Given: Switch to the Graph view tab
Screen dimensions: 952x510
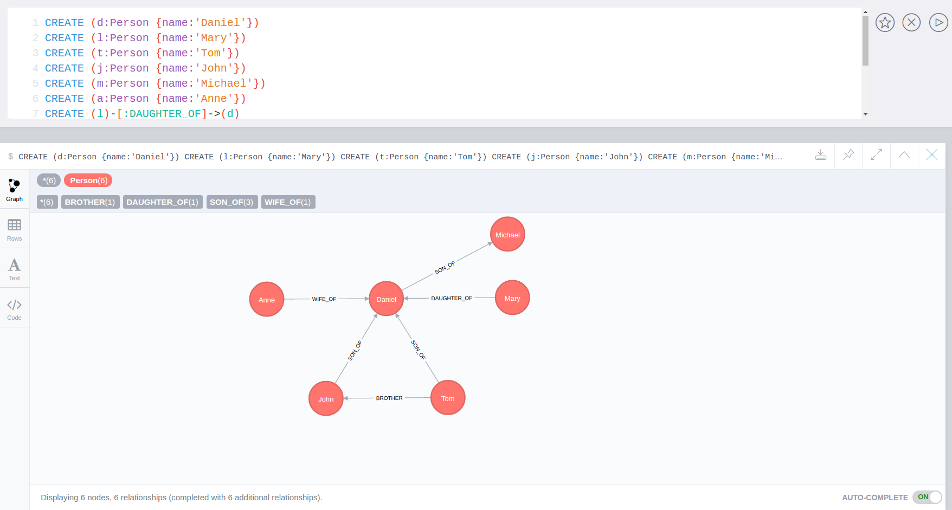Looking at the screenshot, I should pos(14,189).
